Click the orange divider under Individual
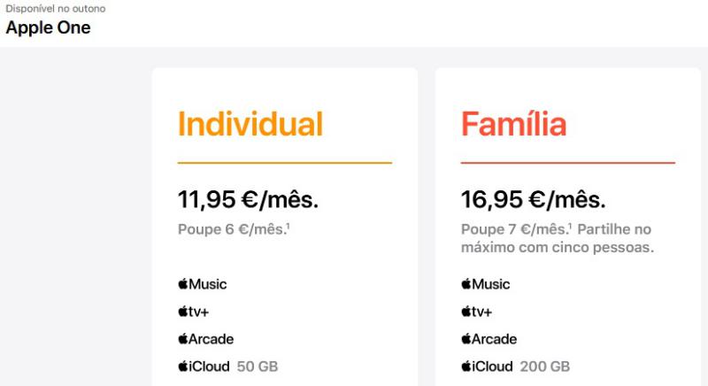The image size is (708, 386). (x=285, y=163)
